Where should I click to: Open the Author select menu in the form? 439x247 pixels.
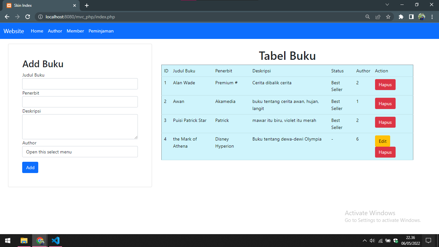tap(80, 151)
